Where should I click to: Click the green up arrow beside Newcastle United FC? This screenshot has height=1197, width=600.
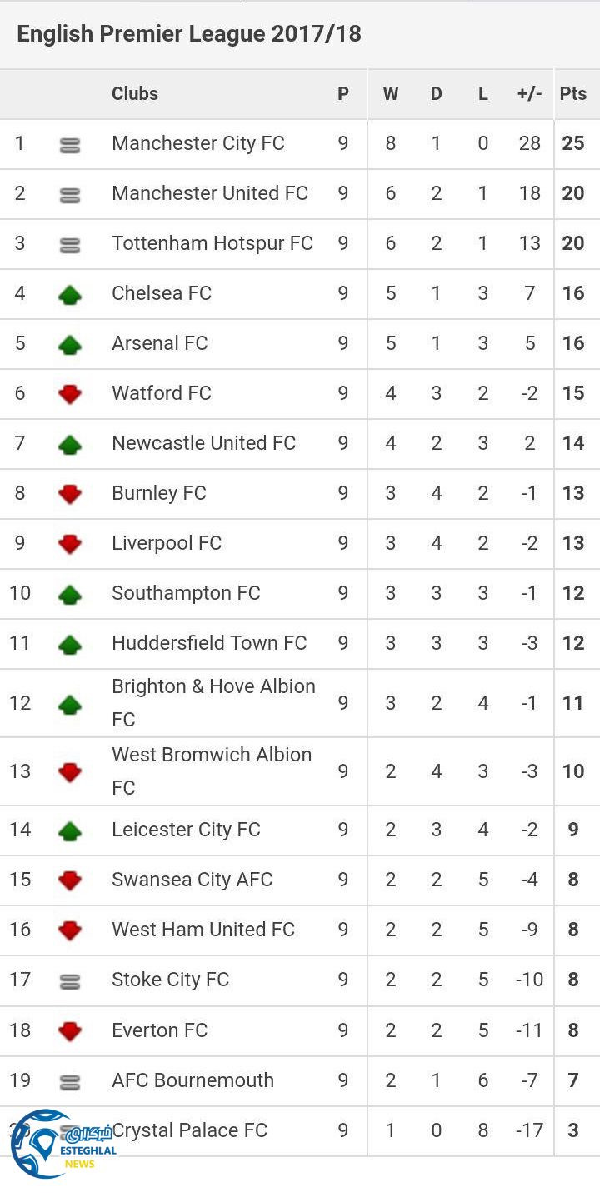(70, 444)
